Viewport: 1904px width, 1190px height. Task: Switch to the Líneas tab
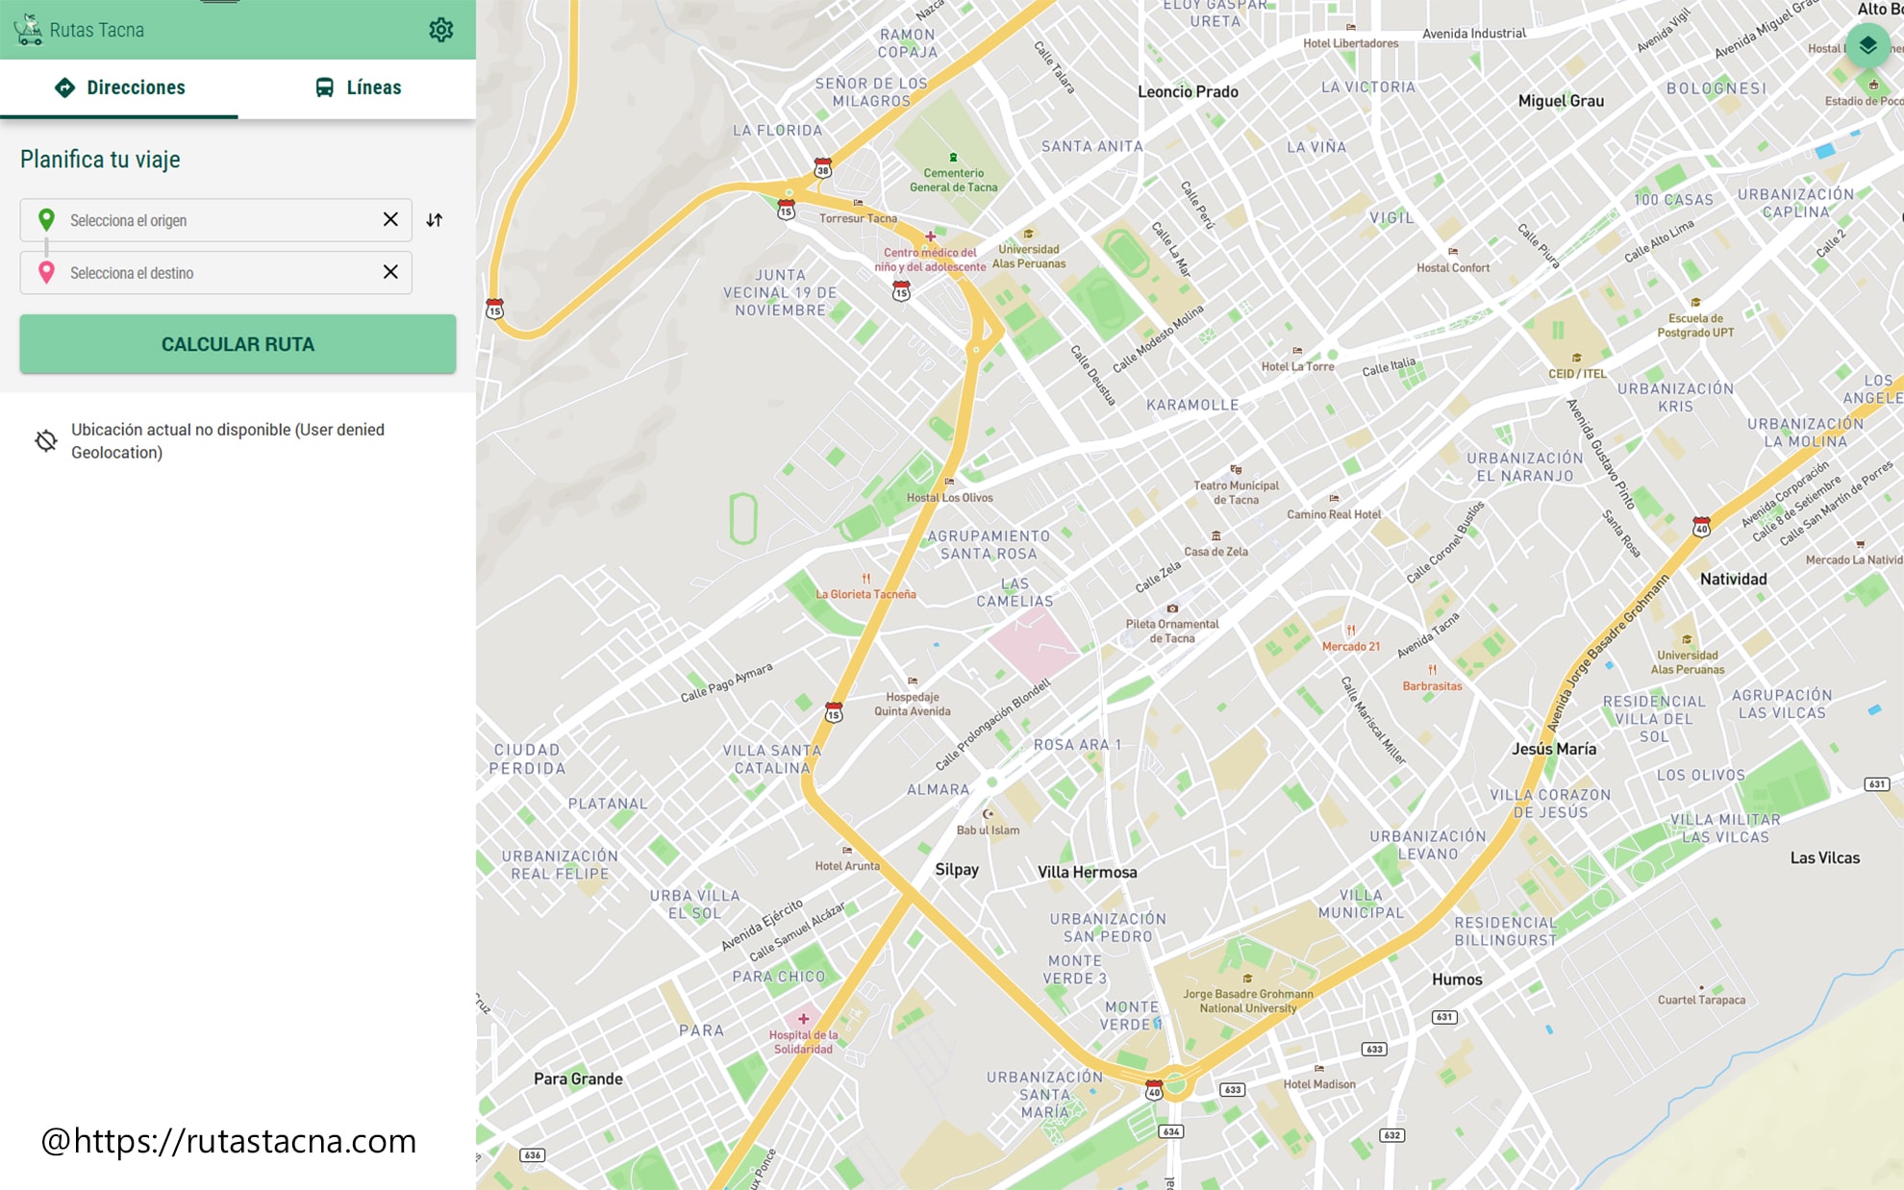click(358, 87)
